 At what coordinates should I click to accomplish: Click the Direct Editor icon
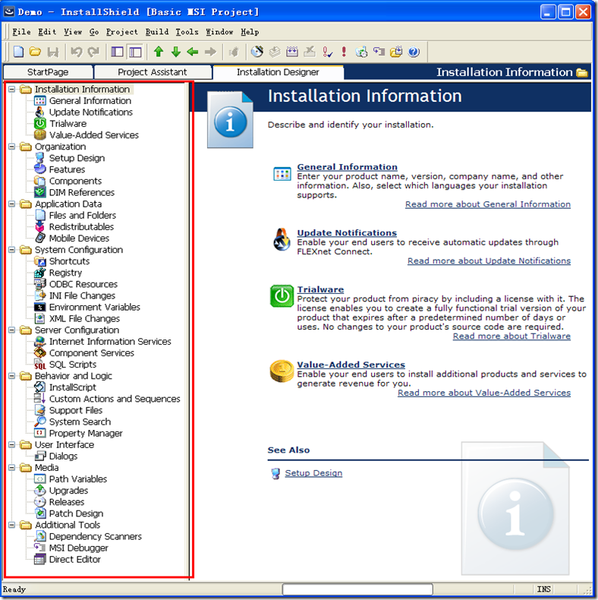click(x=39, y=560)
